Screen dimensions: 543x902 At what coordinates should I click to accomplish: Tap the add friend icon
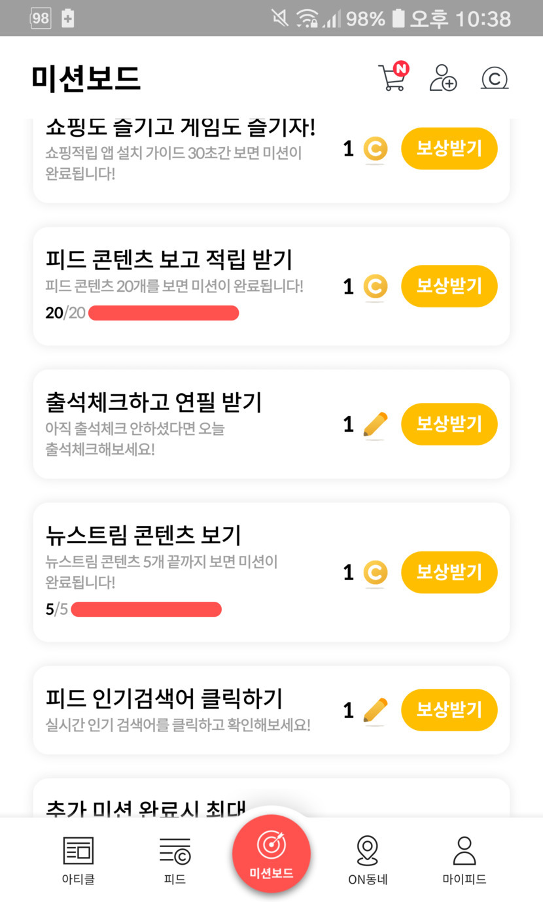click(x=443, y=78)
